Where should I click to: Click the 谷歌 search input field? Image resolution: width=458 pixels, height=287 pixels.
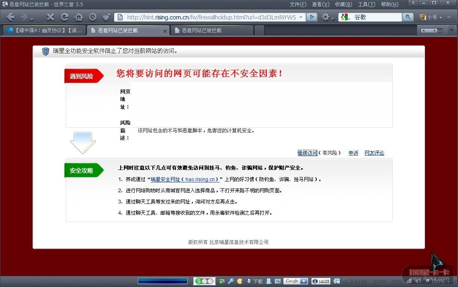point(377,17)
